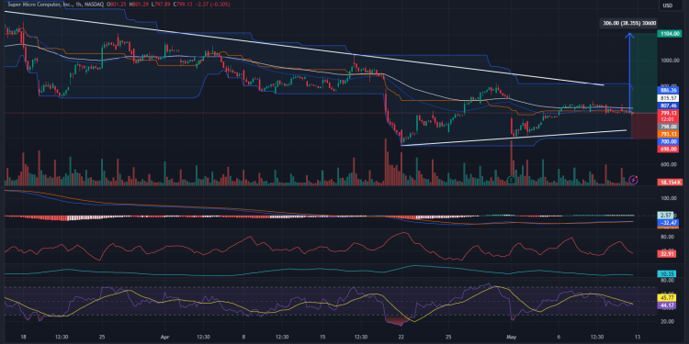
Task: Click the blue 807.46 price label
Action: tap(668, 105)
